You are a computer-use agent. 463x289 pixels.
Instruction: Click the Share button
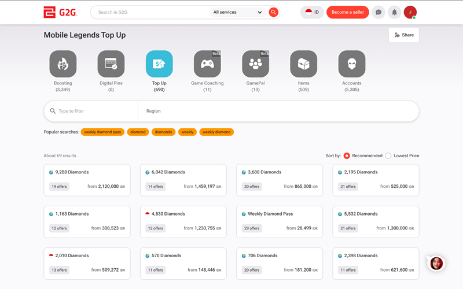(403, 35)
